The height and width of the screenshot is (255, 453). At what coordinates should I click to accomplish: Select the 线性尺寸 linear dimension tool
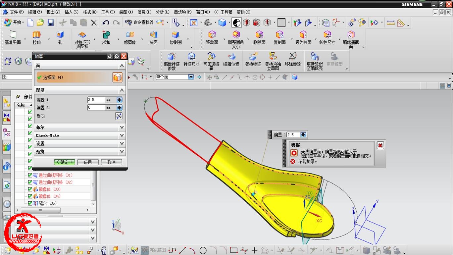(x=327, y=38)
